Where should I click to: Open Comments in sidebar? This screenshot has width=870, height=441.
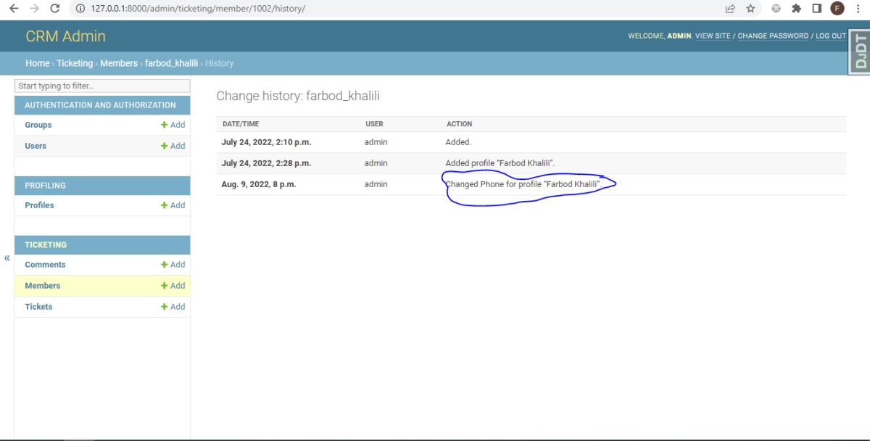pos(45,265)
